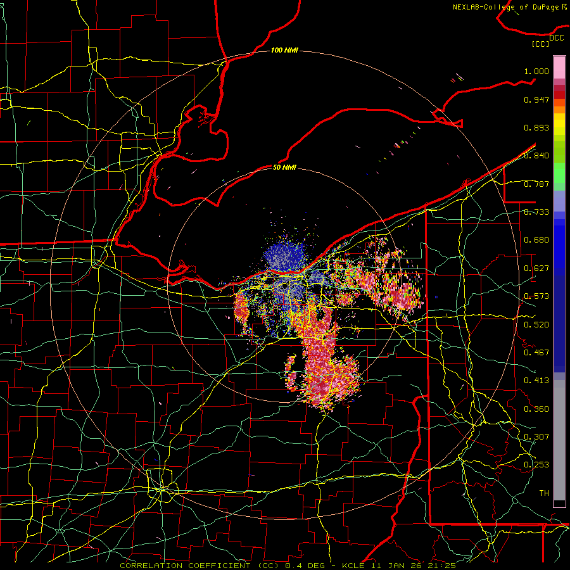Click the 0.680 legend value
Screen dimensions: 570x570
pos(536,240)
